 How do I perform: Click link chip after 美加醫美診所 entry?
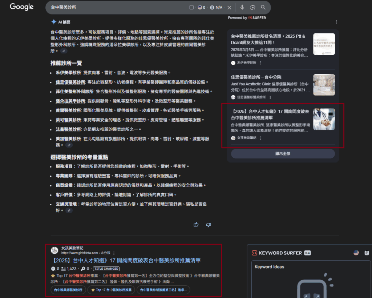tap(69, 145)
